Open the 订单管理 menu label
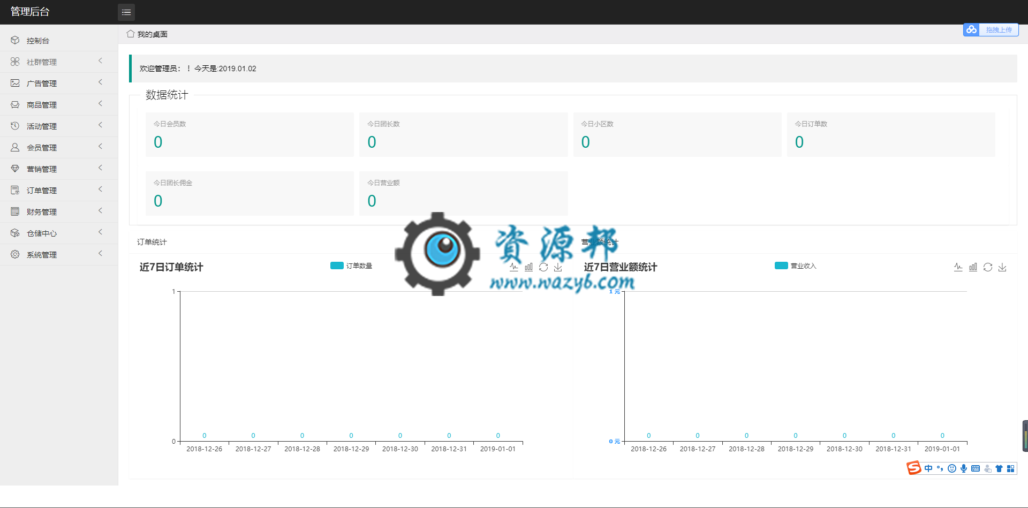Screen dimensions: 1028x508 click(x=42, y=191)
